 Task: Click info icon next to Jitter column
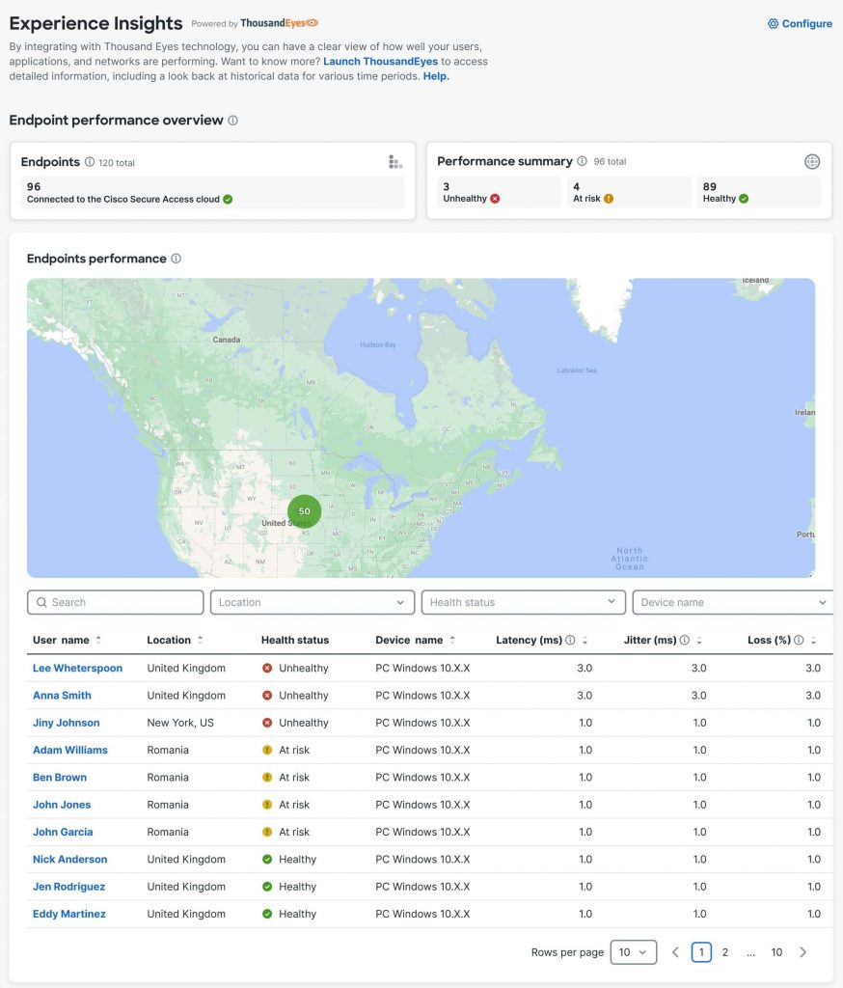click(685, 640)
